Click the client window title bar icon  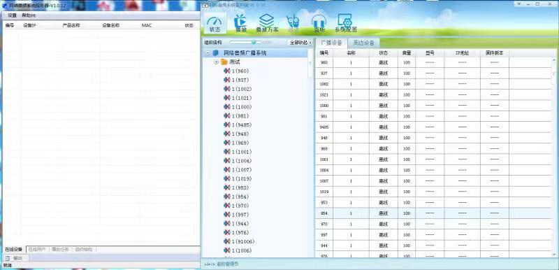205,6
